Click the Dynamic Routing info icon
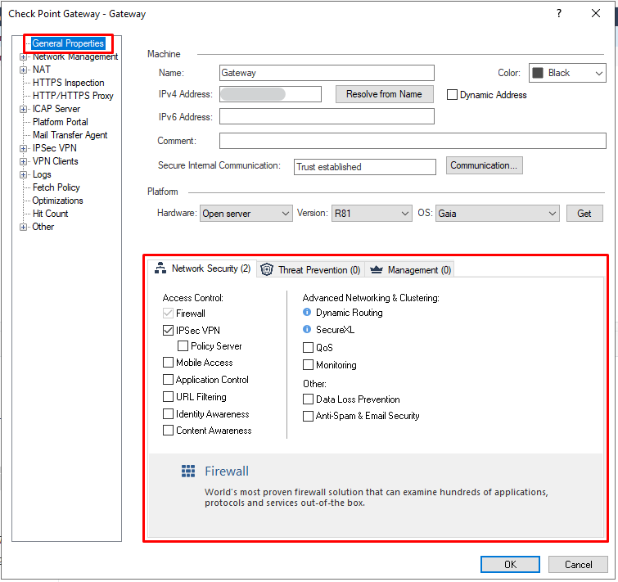This screenshot has height=582, width=618. click(x=307, y=313)
